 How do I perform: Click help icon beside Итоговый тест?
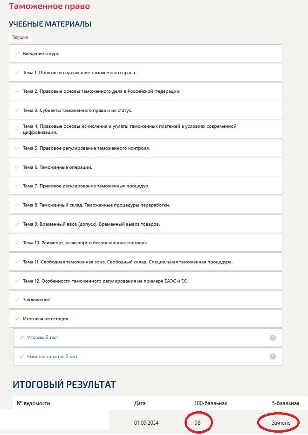273,338
